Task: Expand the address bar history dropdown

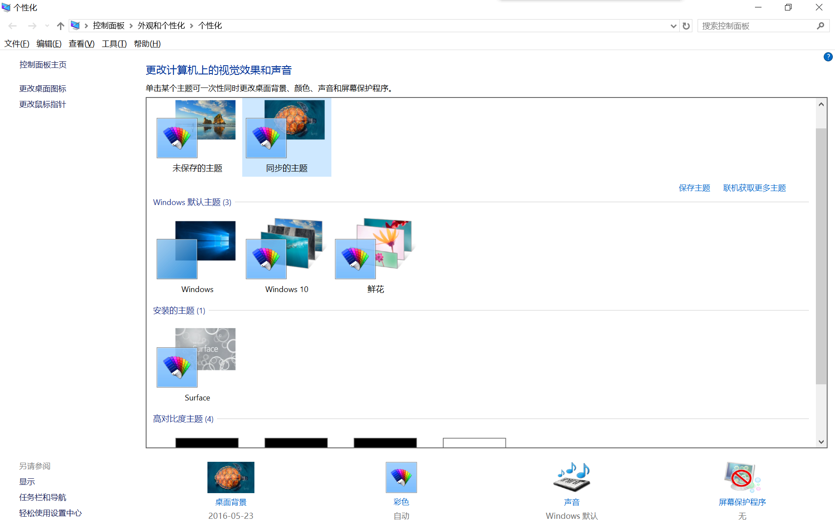Action: point(673,26)
